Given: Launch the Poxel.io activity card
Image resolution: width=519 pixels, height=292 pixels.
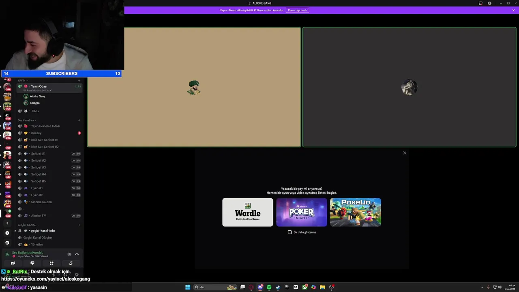Looking at the screenshot, I should [356, 212].
